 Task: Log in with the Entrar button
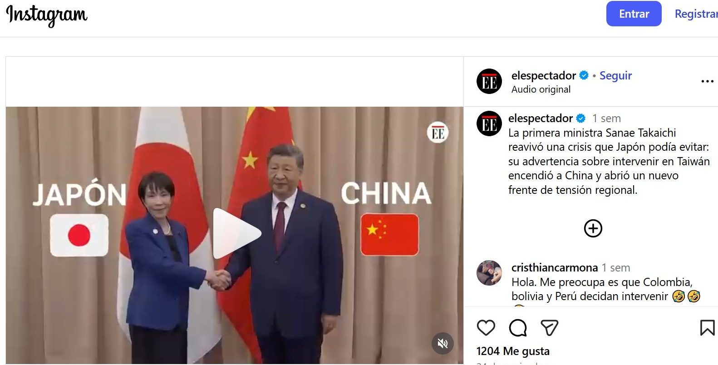(x=634, y=14)
